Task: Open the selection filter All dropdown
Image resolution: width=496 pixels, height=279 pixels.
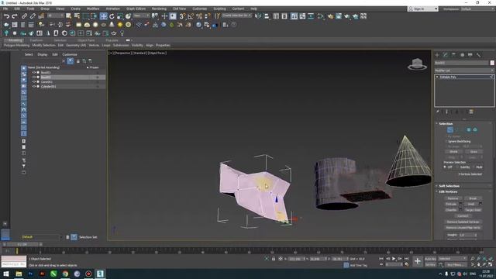Action: pos(56,15)
